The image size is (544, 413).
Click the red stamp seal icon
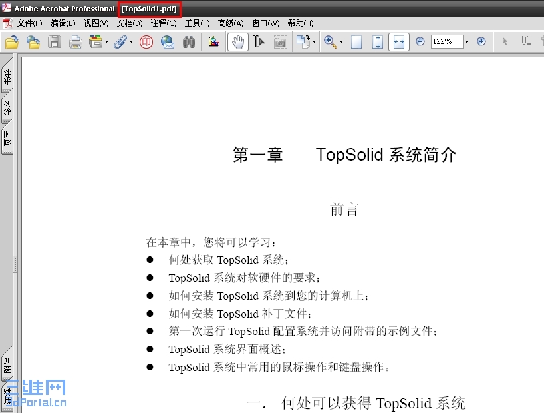point(146,42)
